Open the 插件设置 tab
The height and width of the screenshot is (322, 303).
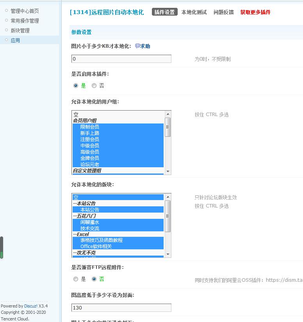click(x=164, y=12)
